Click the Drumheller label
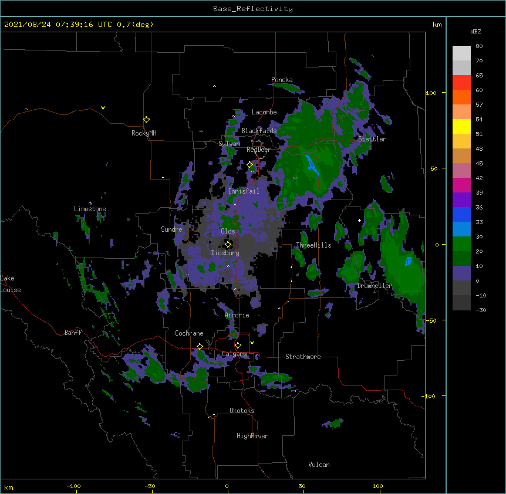506x494 pixels. 375,286
